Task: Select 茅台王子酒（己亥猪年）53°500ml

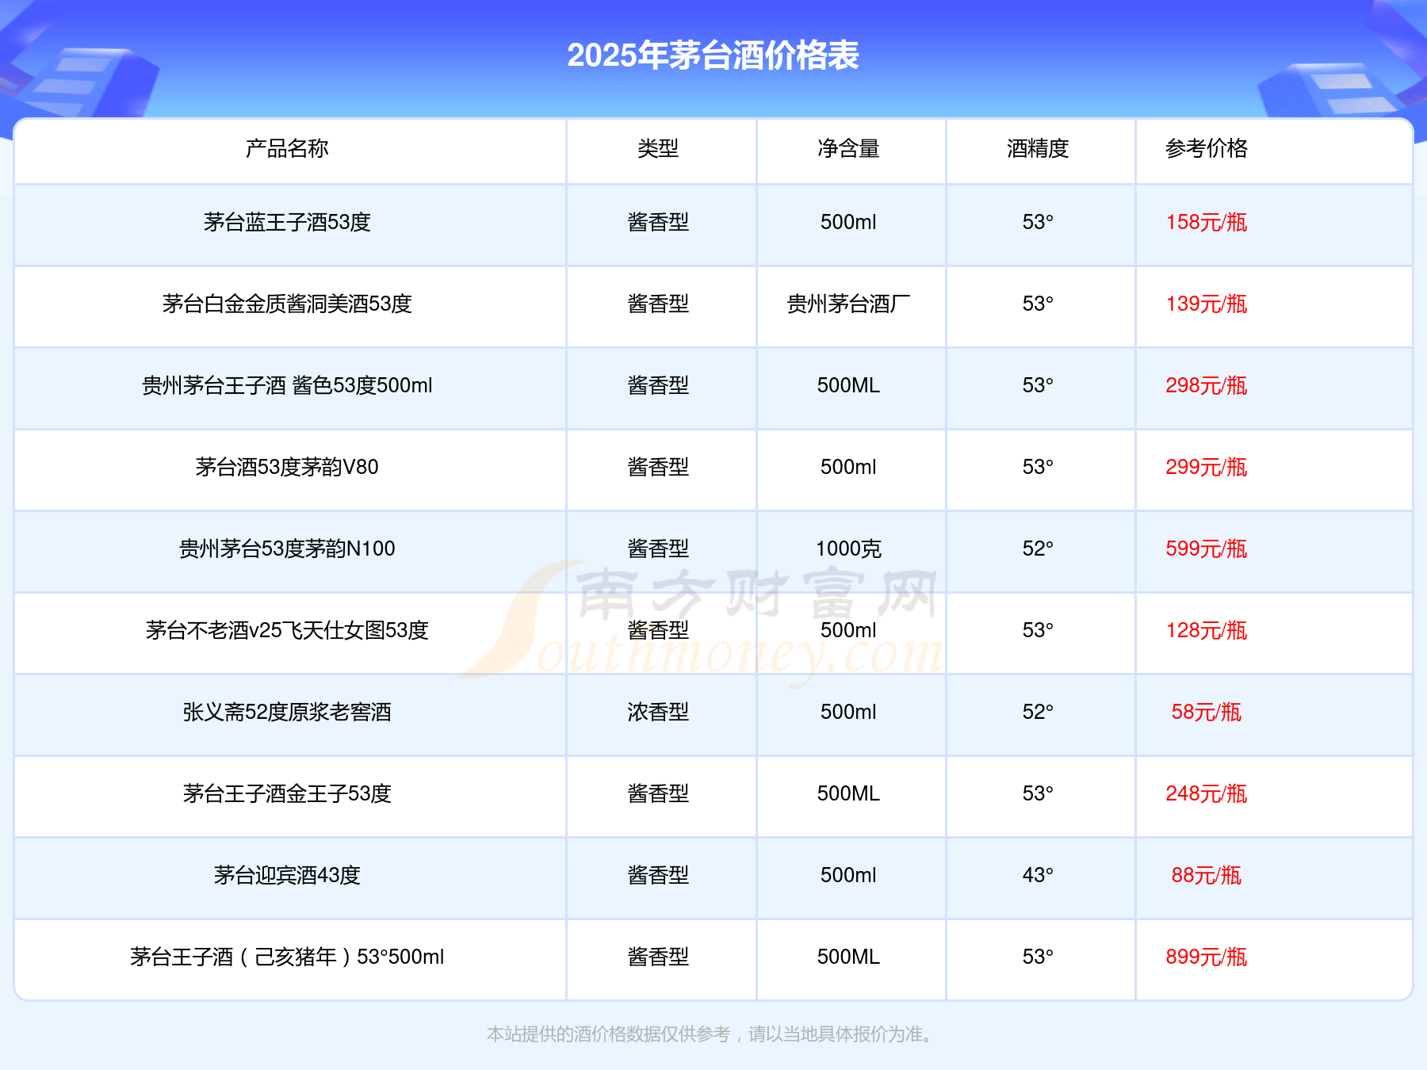Action: pos(287,957)
